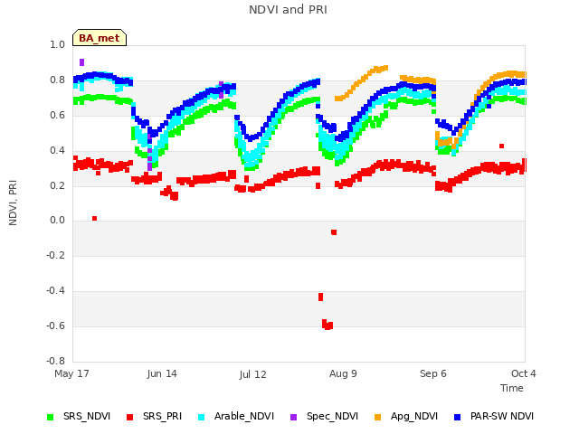This screenshot has width=579, height=434.
Task: Click the 0.6 y-axis tick label
Action: click(57, 115)
